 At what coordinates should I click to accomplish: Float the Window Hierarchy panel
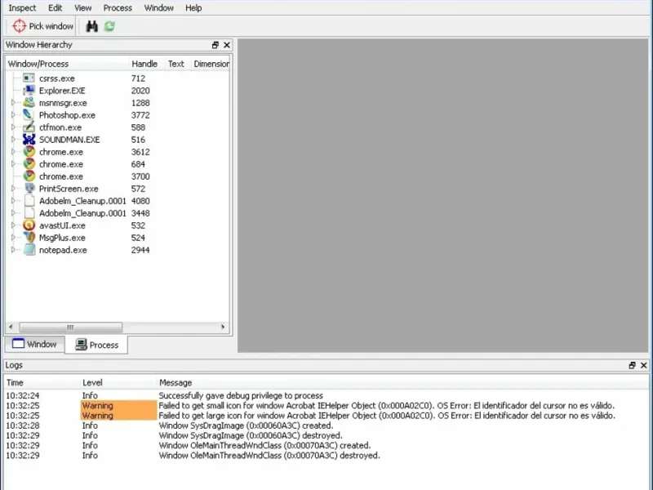click(x=215, y=45)
